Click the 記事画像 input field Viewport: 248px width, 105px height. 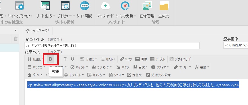(x=236, y=45)
